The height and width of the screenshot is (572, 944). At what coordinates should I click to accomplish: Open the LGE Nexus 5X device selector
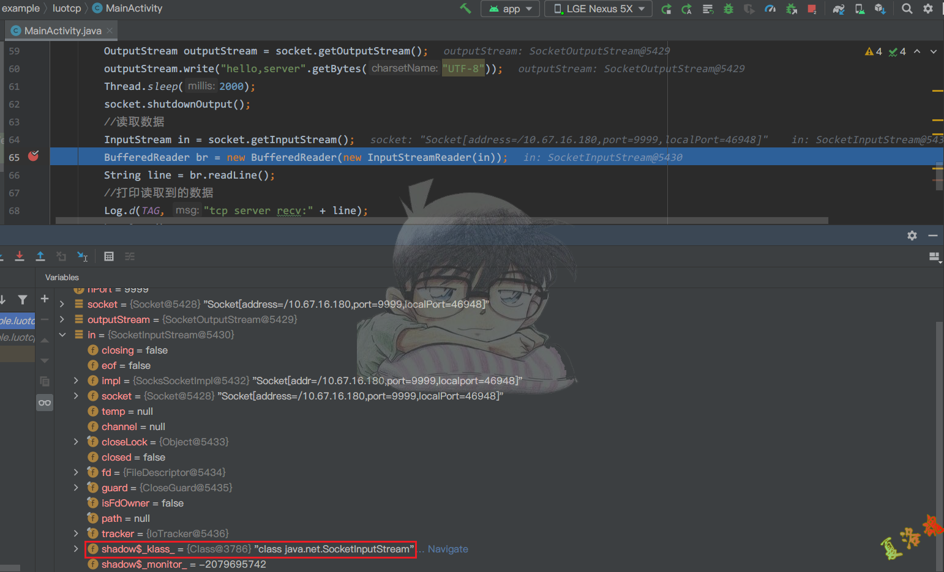pyautogui.click(x=597, y=9)
